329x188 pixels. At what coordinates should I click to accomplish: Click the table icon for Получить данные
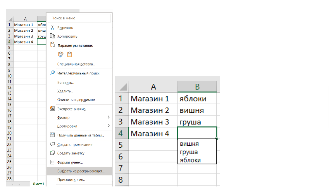(52, 135)
